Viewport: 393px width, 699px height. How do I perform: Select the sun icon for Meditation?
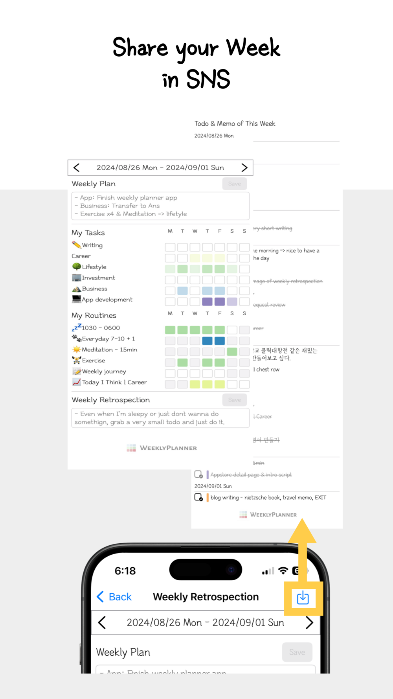point(76,349)
